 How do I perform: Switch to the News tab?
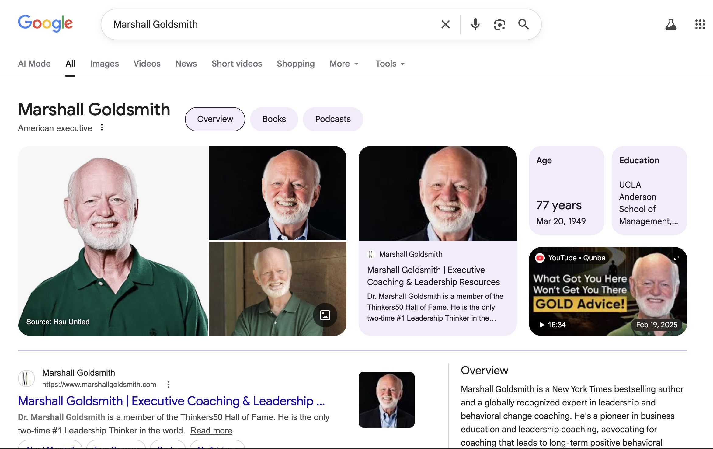[x=186, y=64]
